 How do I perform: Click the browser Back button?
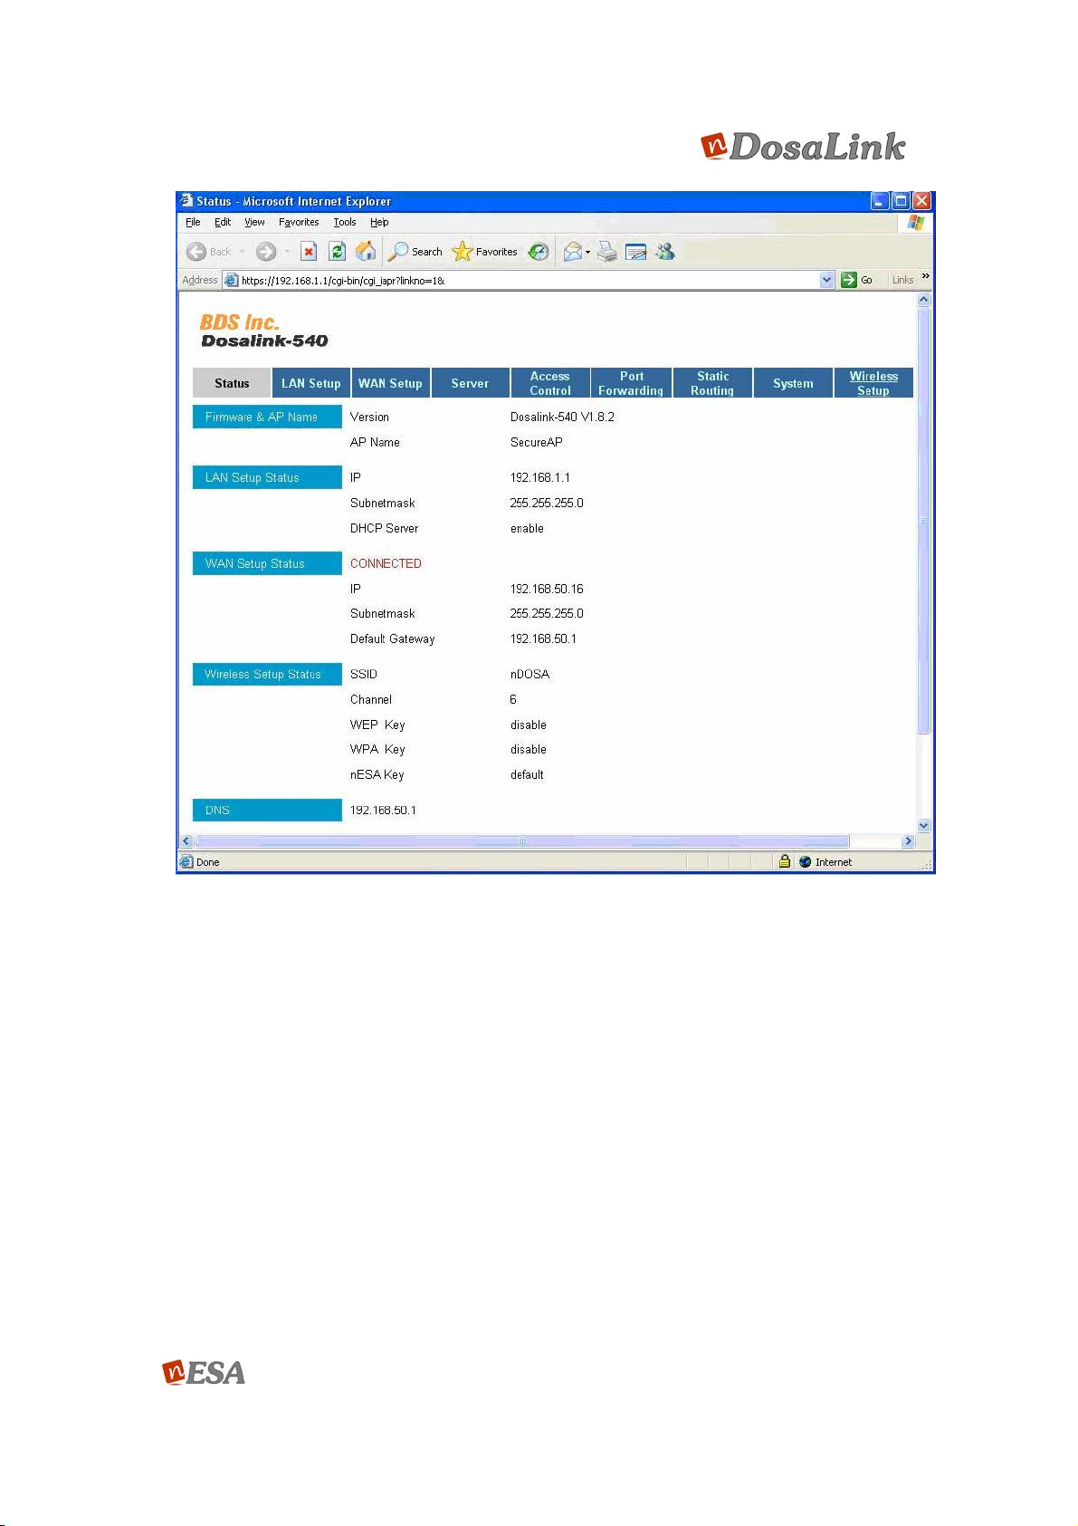pyautogui.click(x=209, y=252)
